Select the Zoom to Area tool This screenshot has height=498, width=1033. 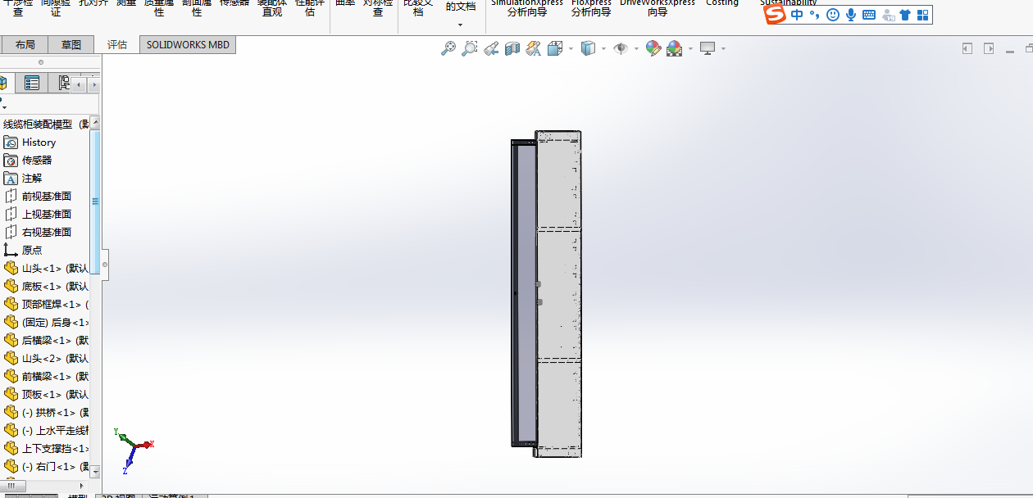click(x=470, y=49)
